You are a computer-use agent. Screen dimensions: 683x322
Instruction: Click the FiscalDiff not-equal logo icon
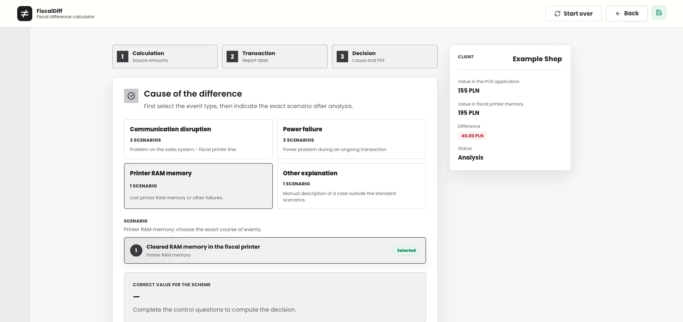coord(25,14)
